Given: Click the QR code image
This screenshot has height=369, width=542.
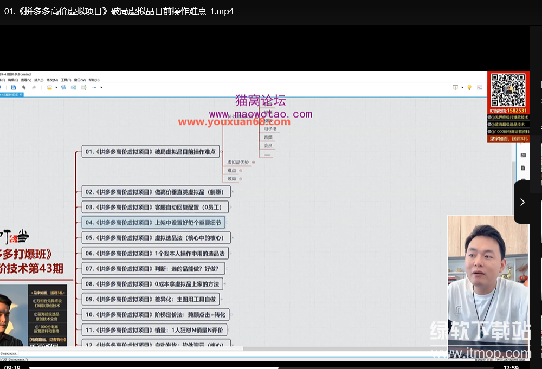Looking at the screenshot, I should (508, 90).
